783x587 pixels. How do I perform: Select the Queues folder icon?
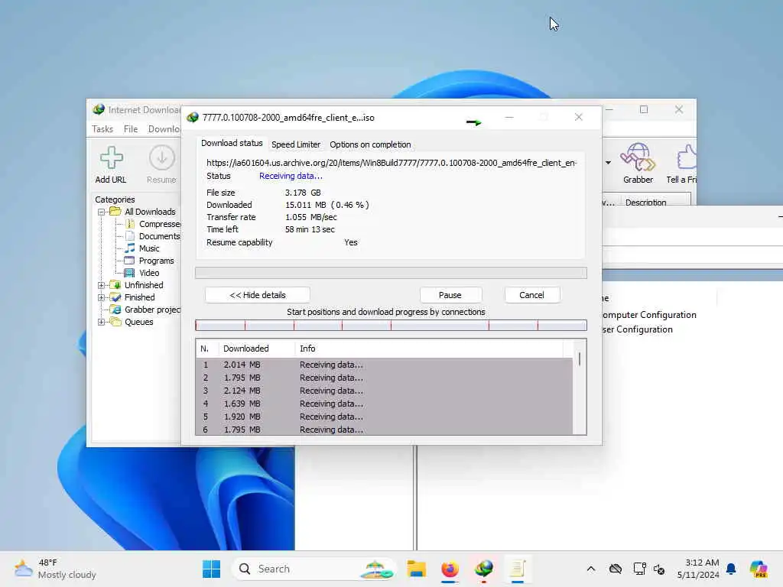115,322
